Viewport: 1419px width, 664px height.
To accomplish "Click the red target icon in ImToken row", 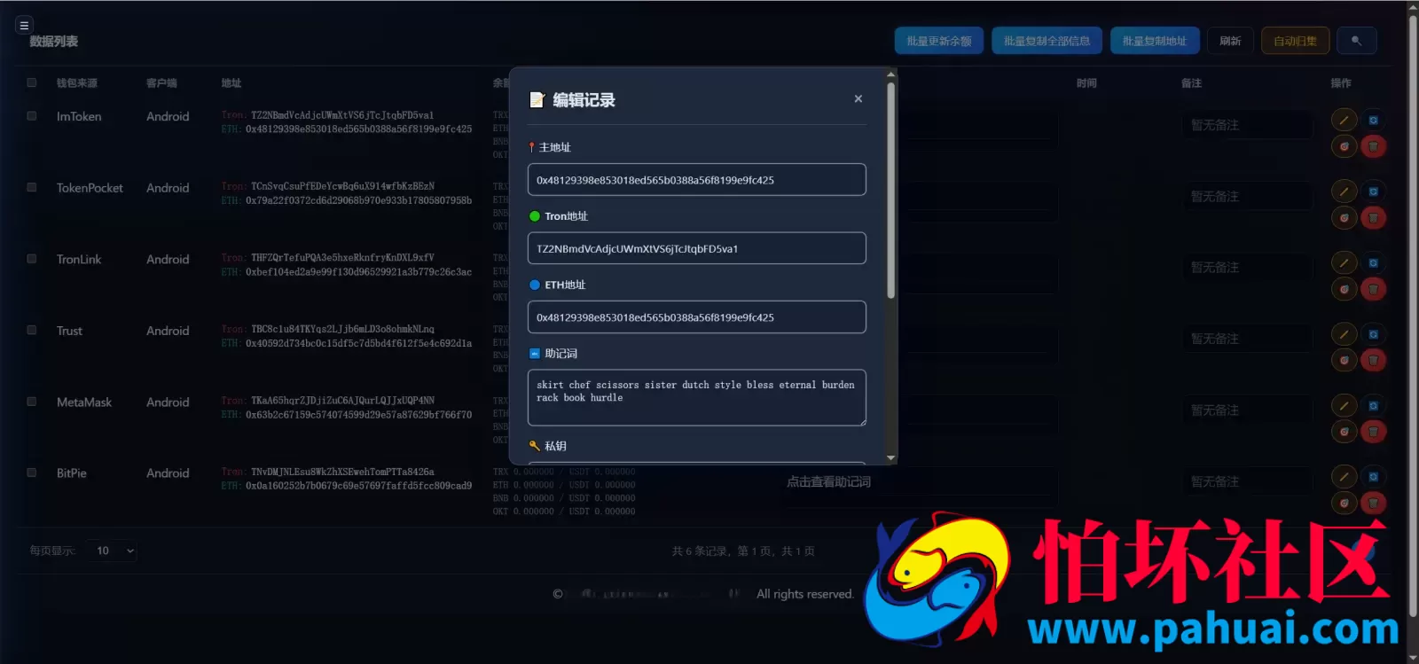I will pos(1345,146).
